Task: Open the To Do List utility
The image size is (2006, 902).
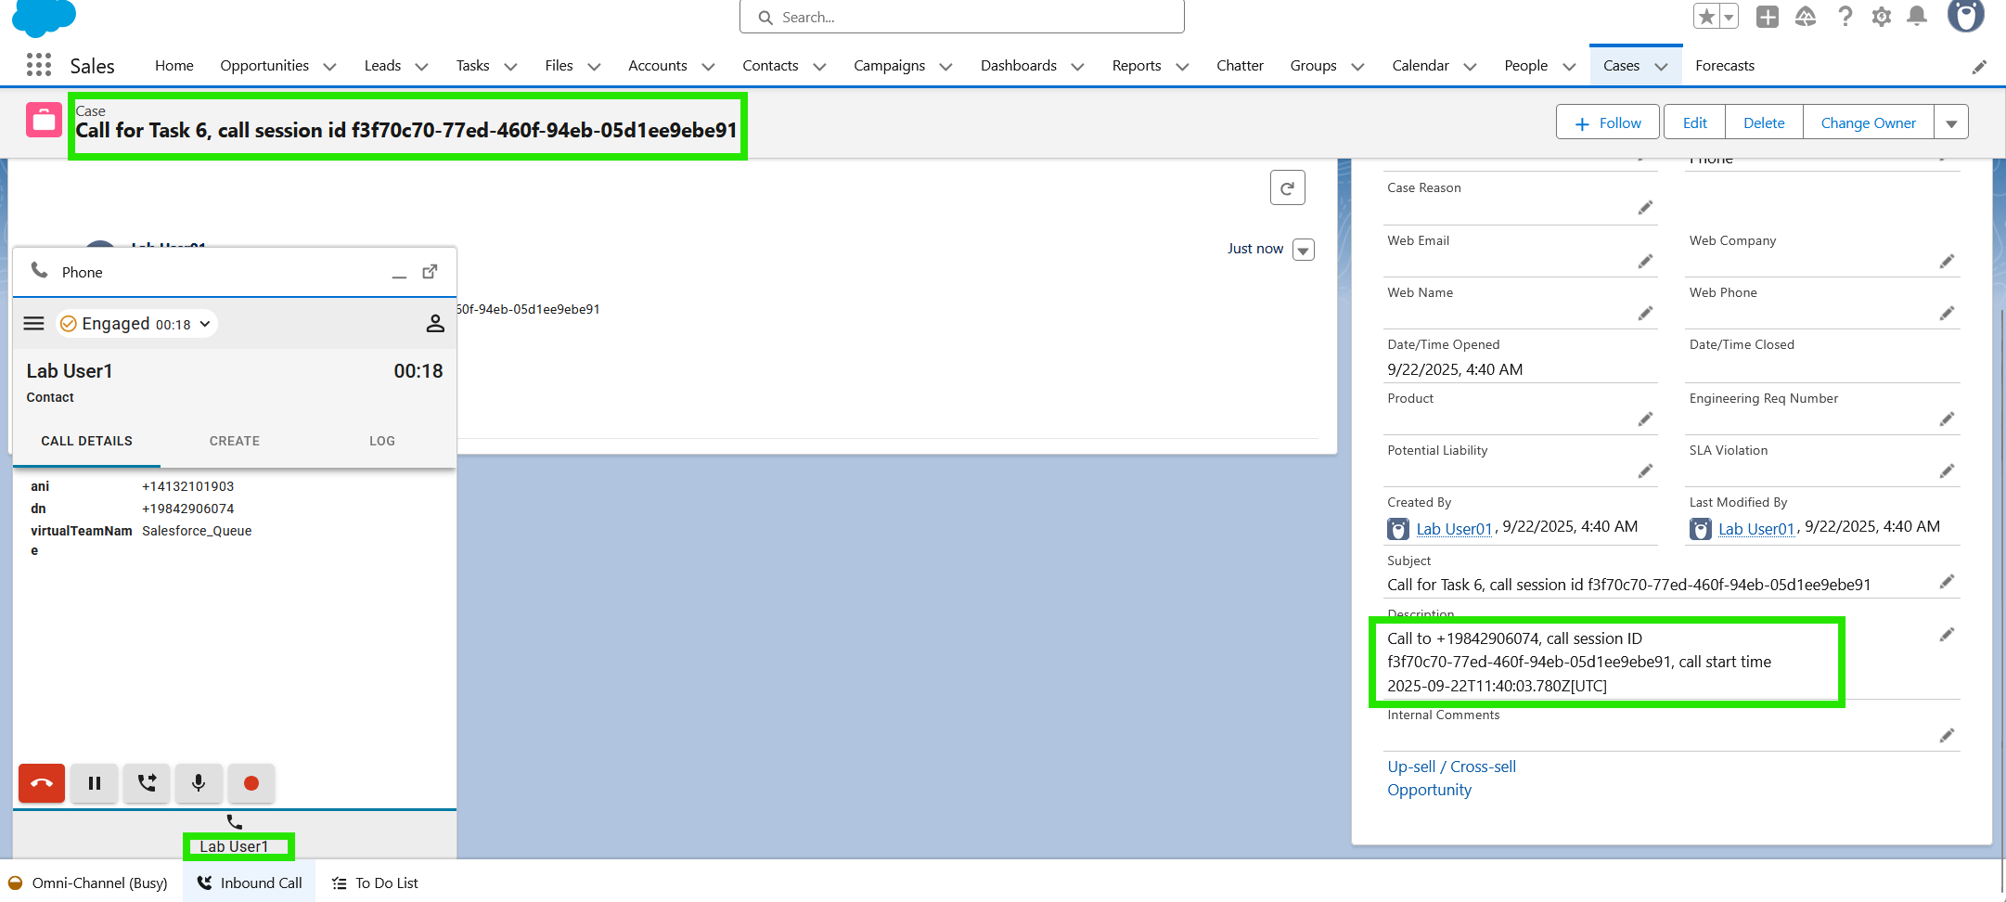Action: [376, 883]
